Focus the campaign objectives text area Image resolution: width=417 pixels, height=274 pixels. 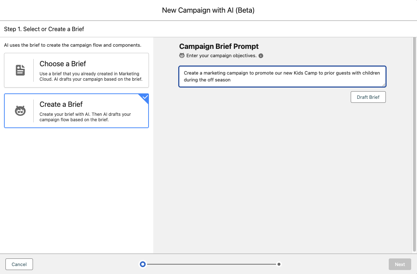282,76
